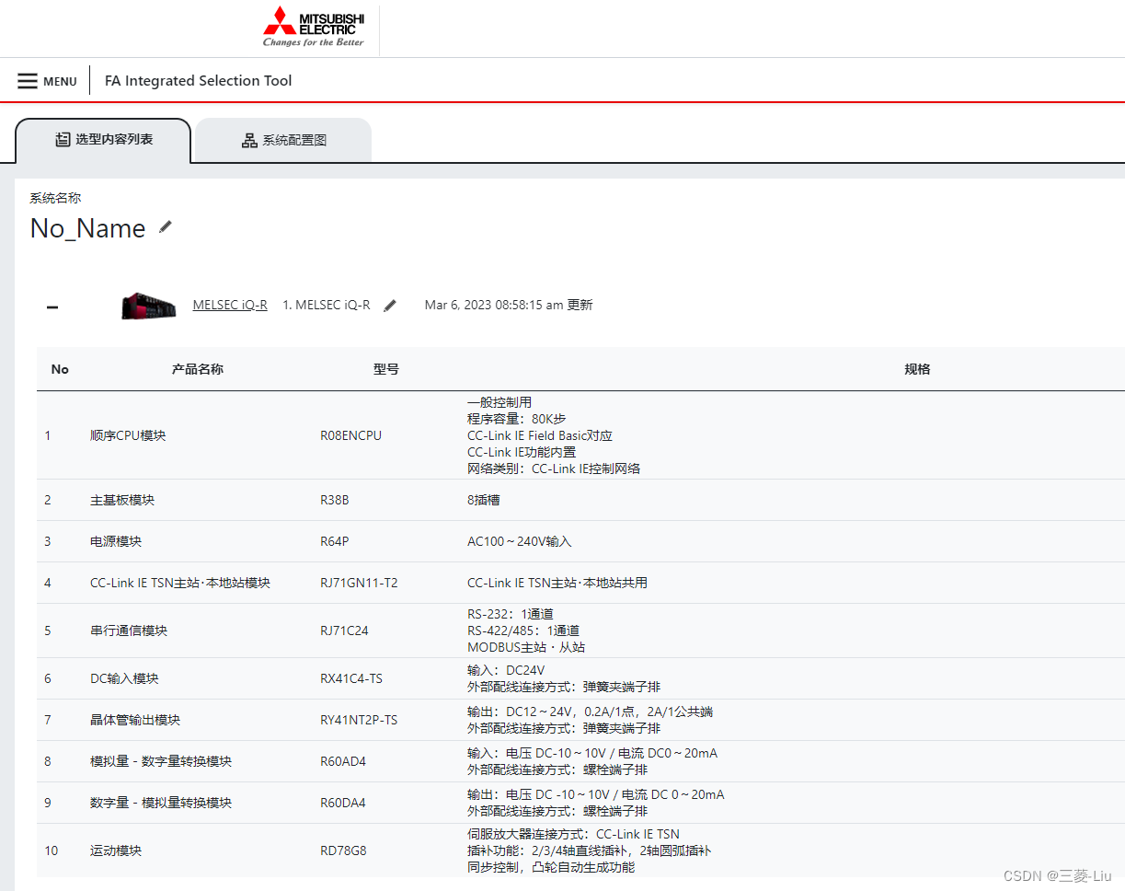Select the 顺序CPU模块 row name

tap(128, 435)
